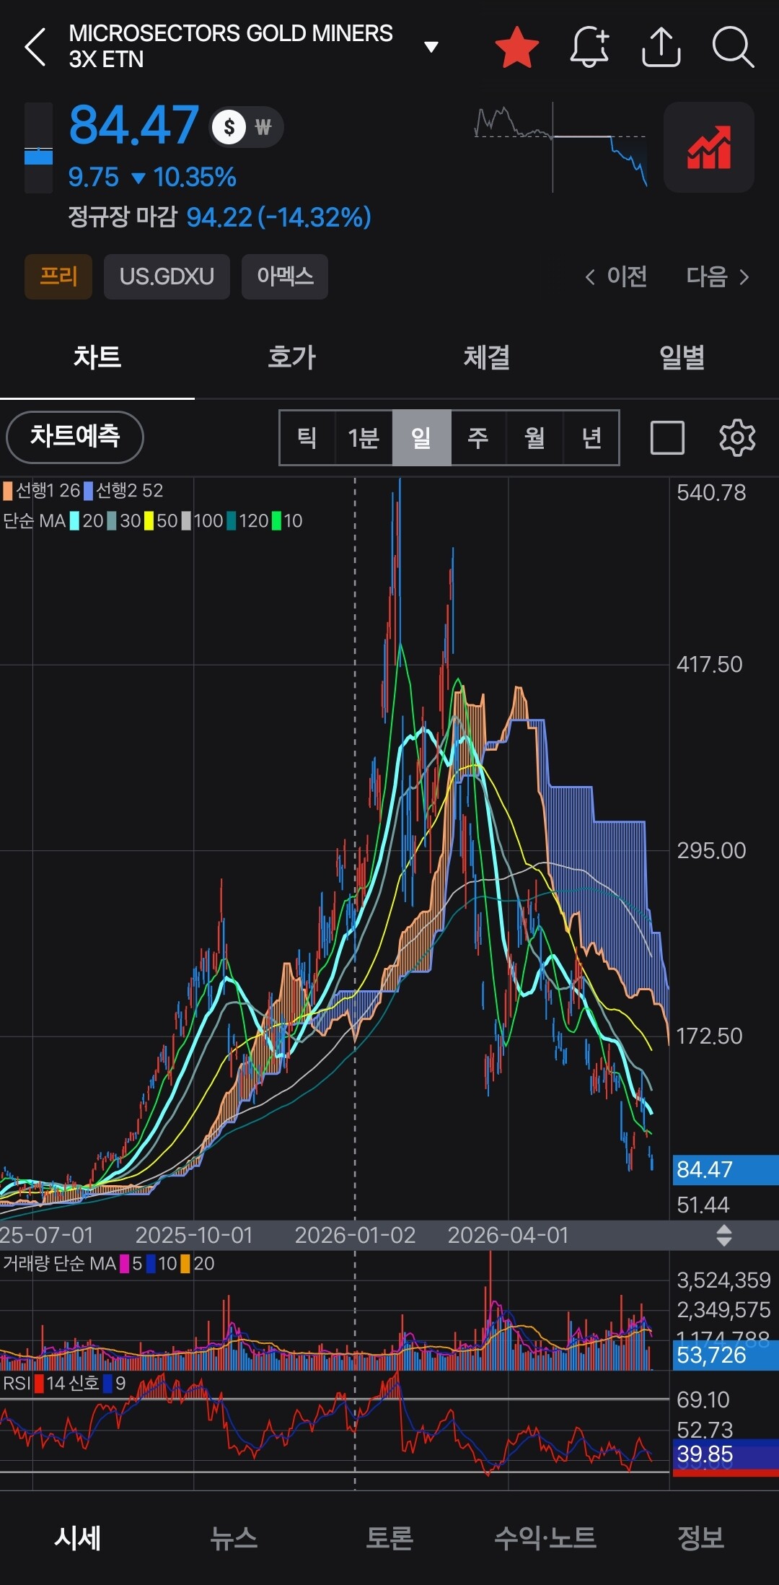
Task: Tap the 39.85 RSI value label
Action: [x=726, y=1454]
